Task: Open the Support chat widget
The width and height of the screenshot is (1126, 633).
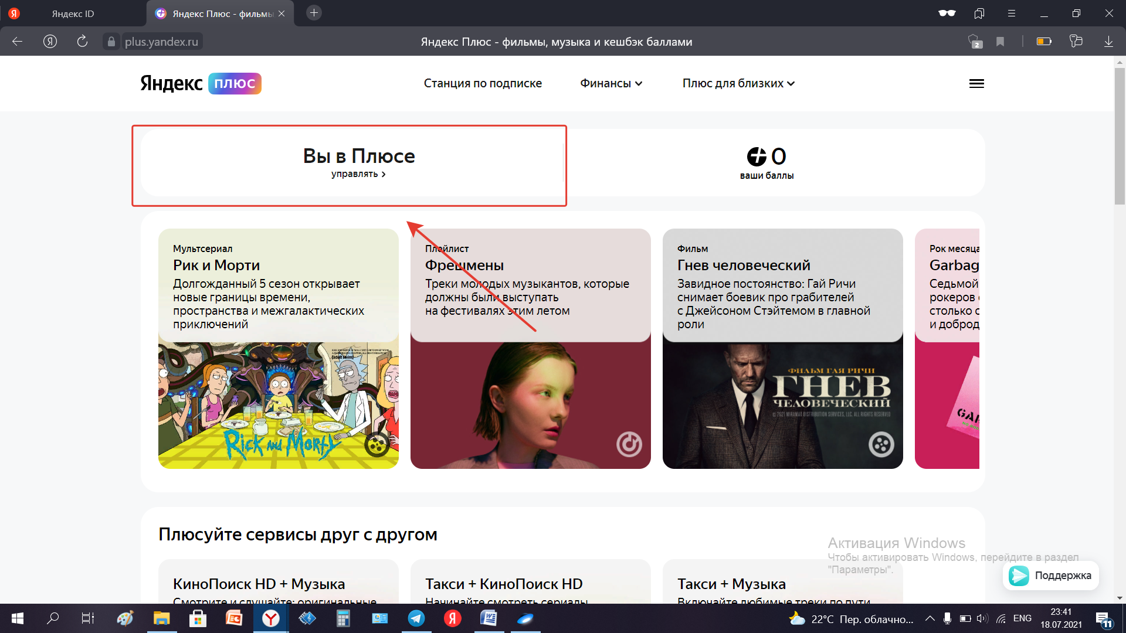Action: coord(1051,576)
